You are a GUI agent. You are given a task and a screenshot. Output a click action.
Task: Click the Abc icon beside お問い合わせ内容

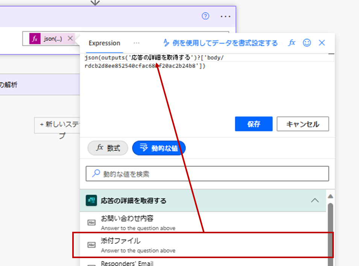click(91, 222)
